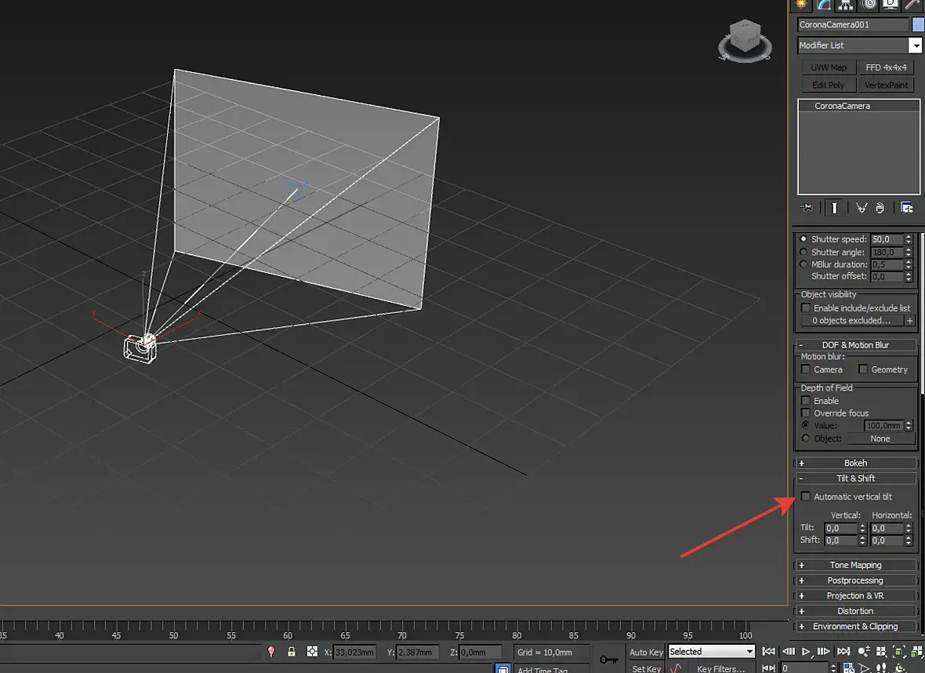Select the MBlur duration radio button
The height and width of the screenshot is (673, 925).
tap(803, 264)
